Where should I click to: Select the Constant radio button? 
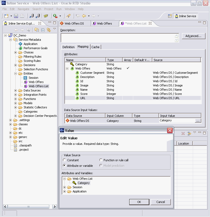coord(64,160)
